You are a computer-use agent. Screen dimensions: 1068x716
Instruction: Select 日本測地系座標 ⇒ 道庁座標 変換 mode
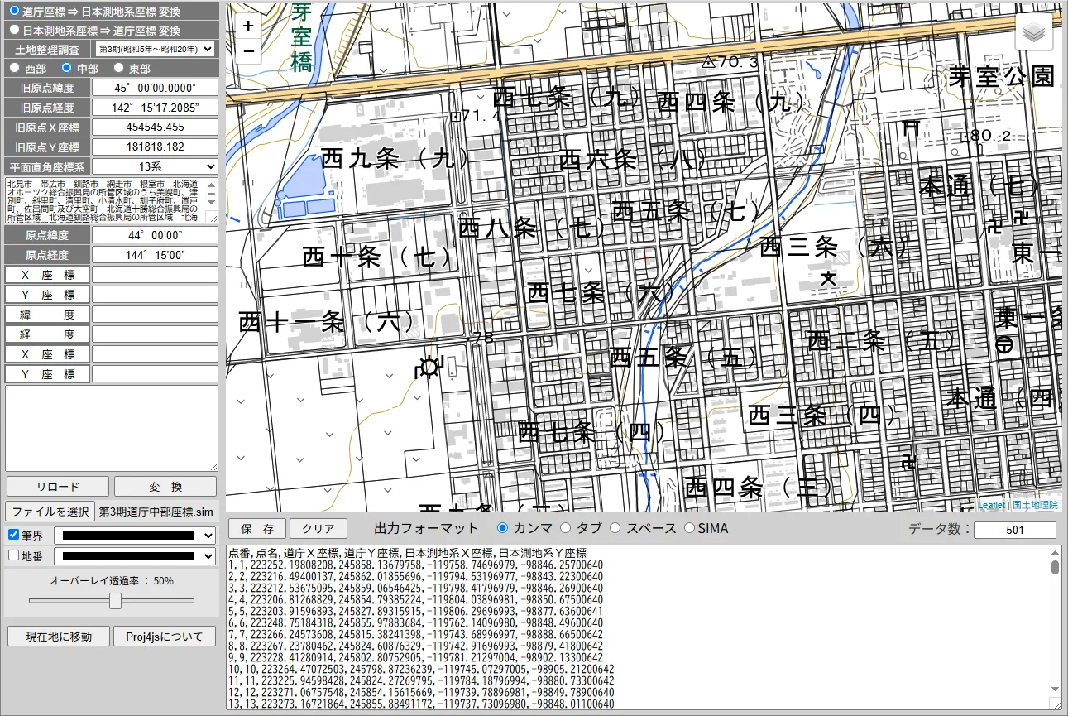click(15, 29)
